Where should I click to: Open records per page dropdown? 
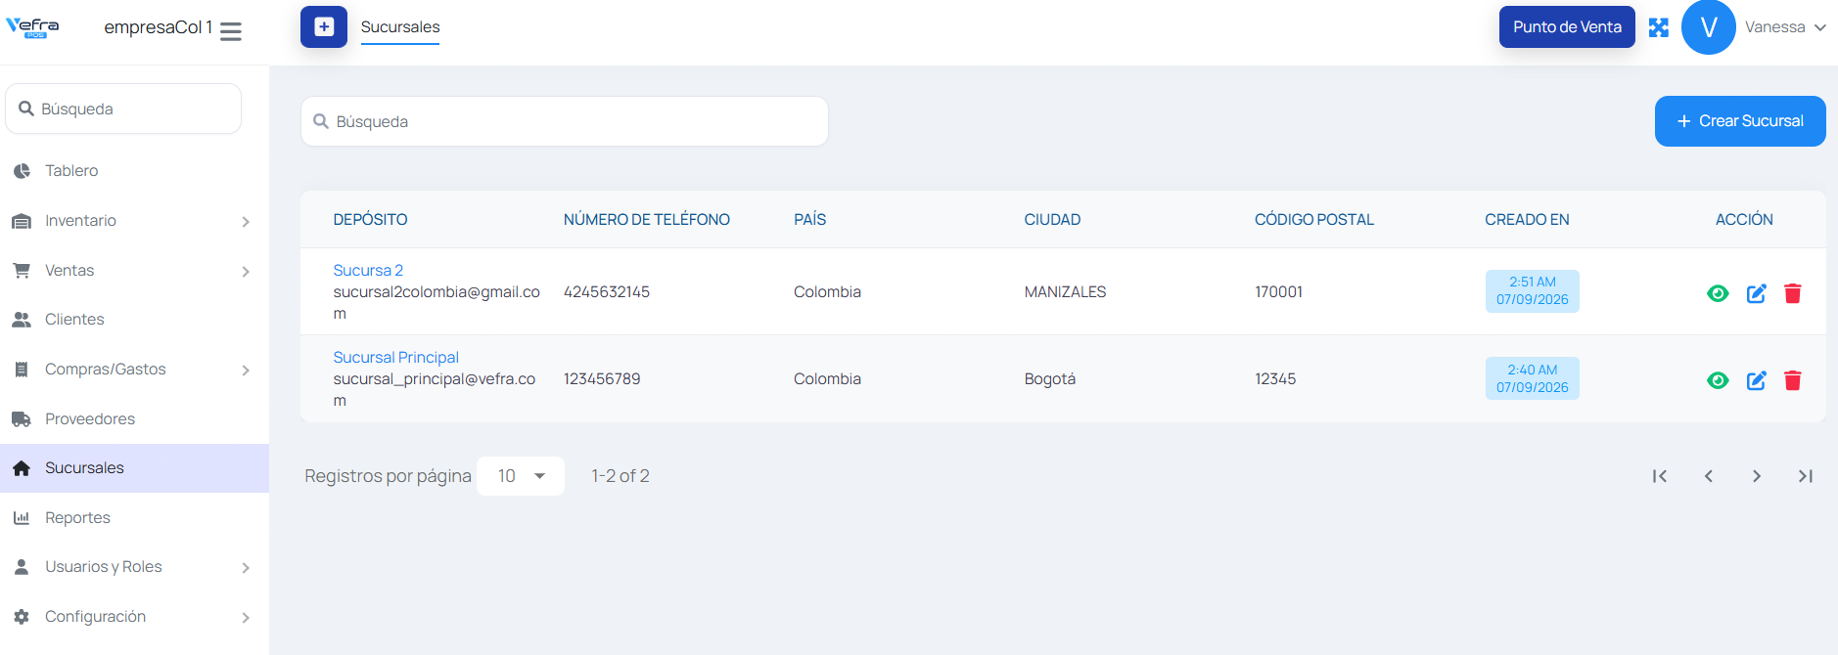pyautogui.click(x=521, y=476)
